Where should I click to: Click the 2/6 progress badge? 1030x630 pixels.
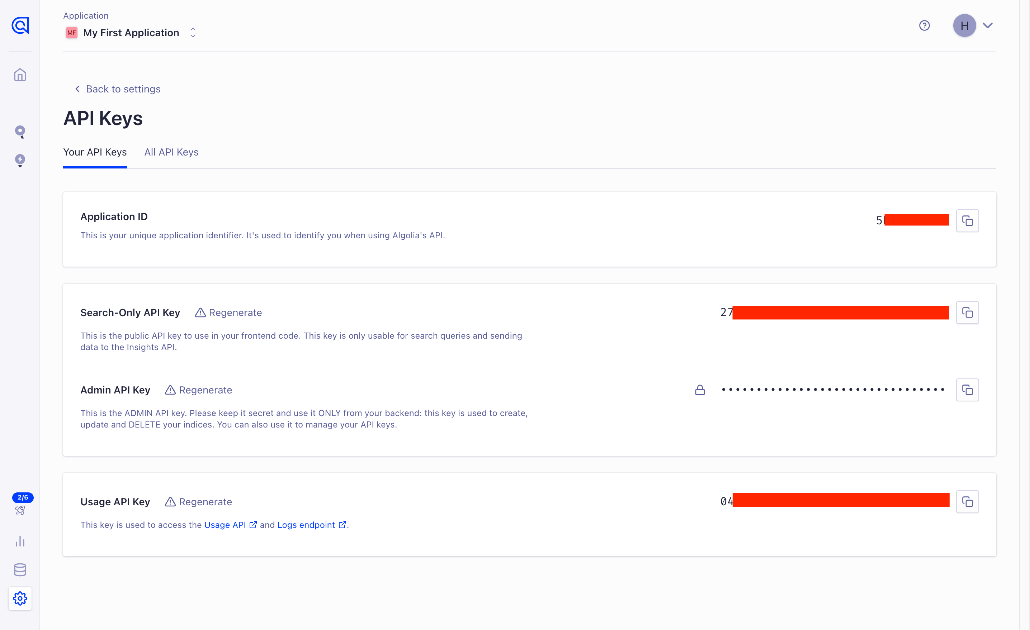[23, 497]
